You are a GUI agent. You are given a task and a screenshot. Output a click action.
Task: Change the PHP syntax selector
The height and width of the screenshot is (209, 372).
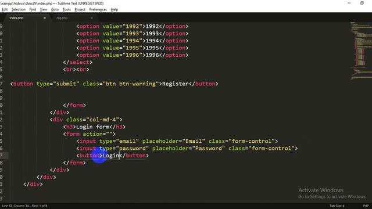366,206
